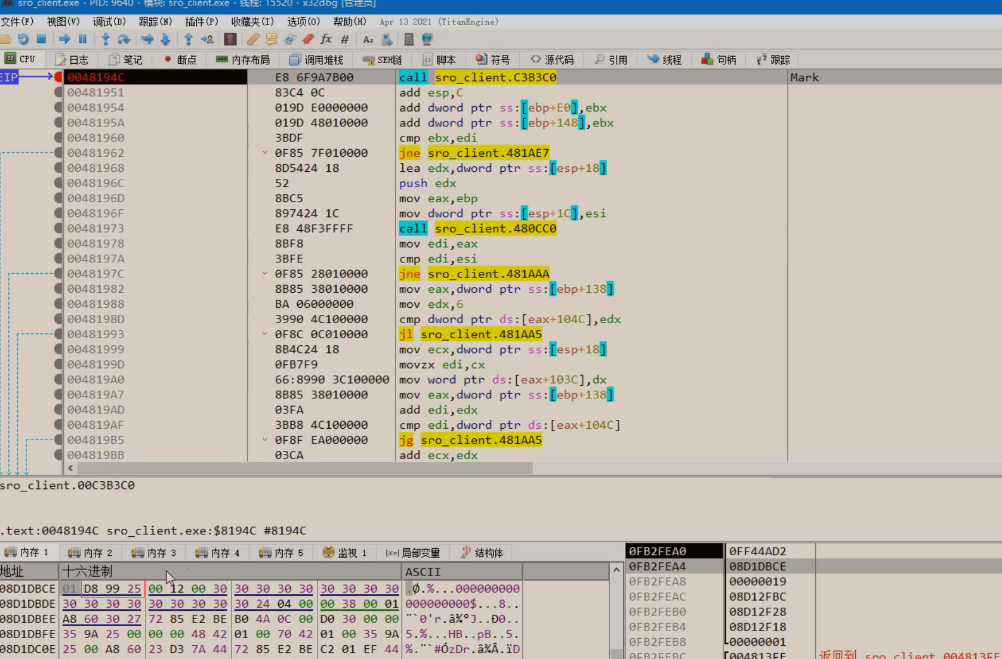Open the 视图(V) menu

coord(63,22)
